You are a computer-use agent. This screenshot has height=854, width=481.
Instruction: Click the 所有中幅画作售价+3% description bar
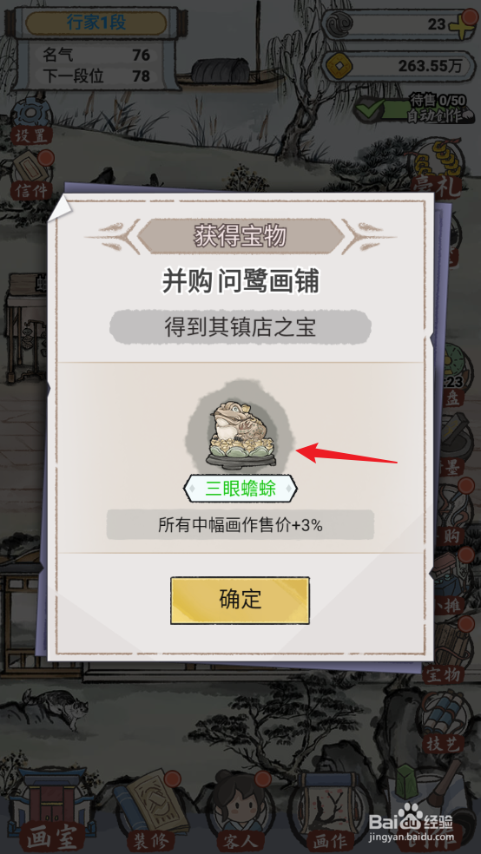240,525
